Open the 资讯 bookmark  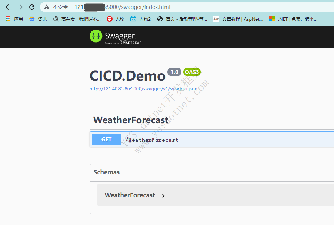(38, 19)
